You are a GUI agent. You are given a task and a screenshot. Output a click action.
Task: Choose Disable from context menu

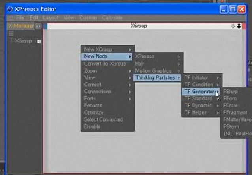pos(107,127)
